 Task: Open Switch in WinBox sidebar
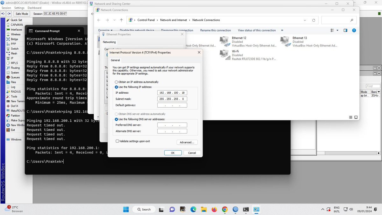(x=14, y=49)
